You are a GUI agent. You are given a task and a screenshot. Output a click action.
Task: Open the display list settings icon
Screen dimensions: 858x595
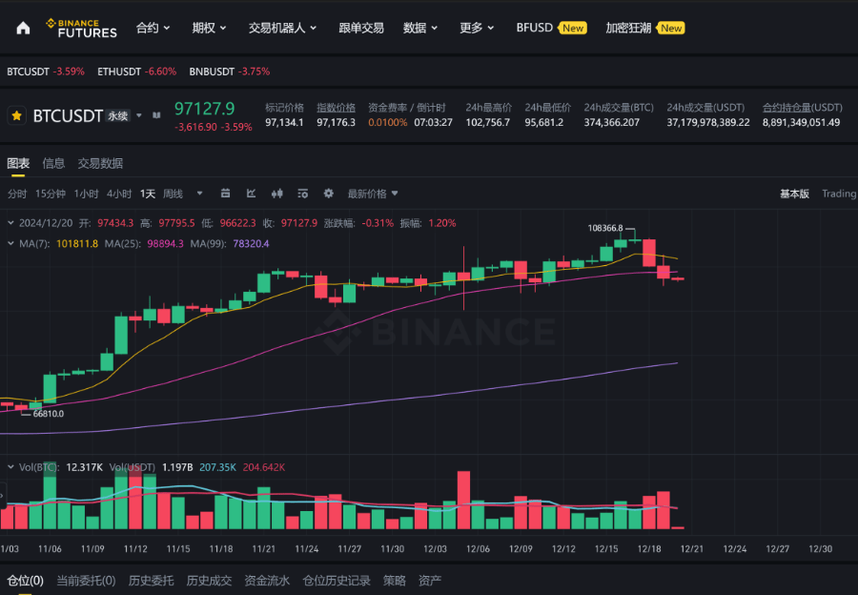302,194
